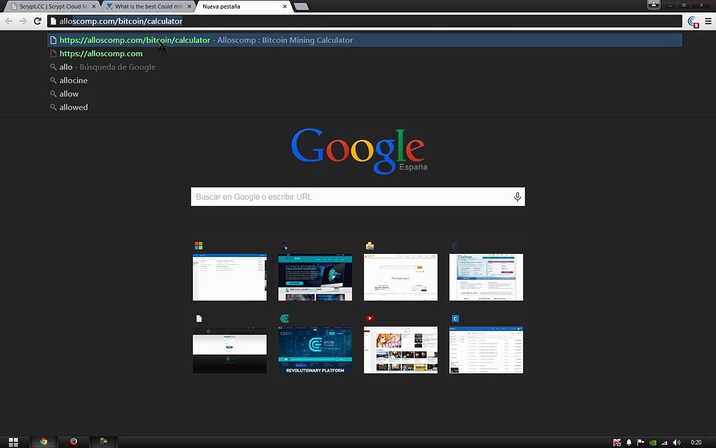Open the CEX.IO extension icon with the badge

pos(693,22)
